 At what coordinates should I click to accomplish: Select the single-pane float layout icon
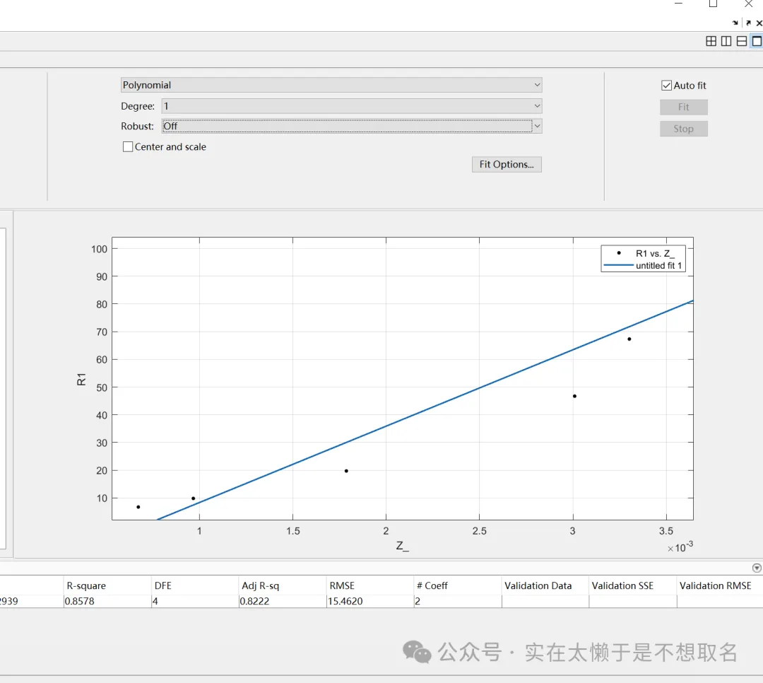pyautogui.click(x=757, y=42)
